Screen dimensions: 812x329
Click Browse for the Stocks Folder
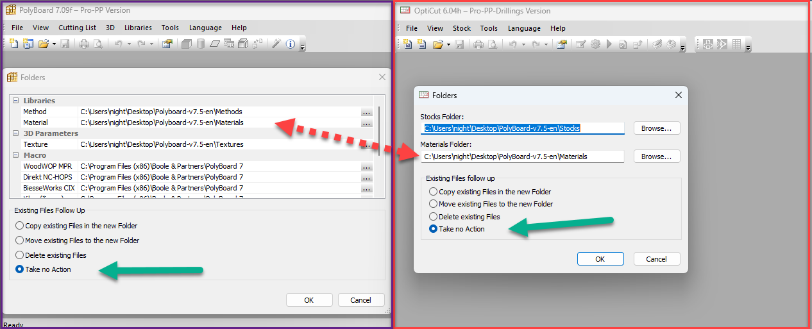click(657, 128)
